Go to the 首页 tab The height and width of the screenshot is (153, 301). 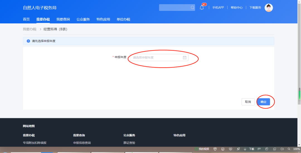click(26, 19)
